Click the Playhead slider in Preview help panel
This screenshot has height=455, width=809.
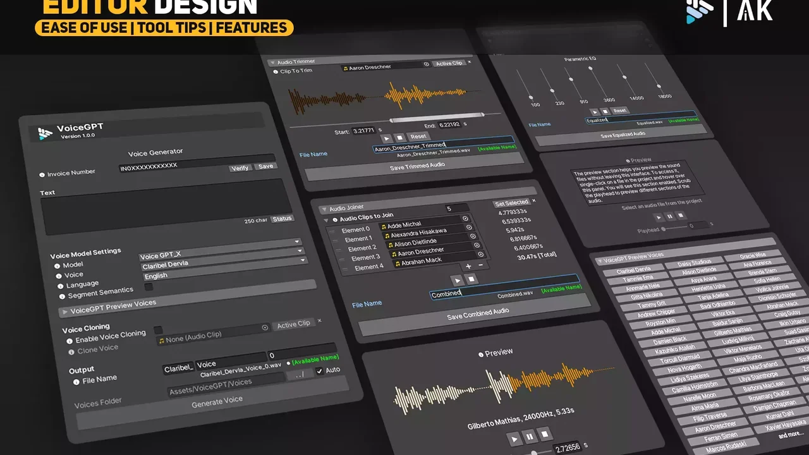tap(676, 227)
